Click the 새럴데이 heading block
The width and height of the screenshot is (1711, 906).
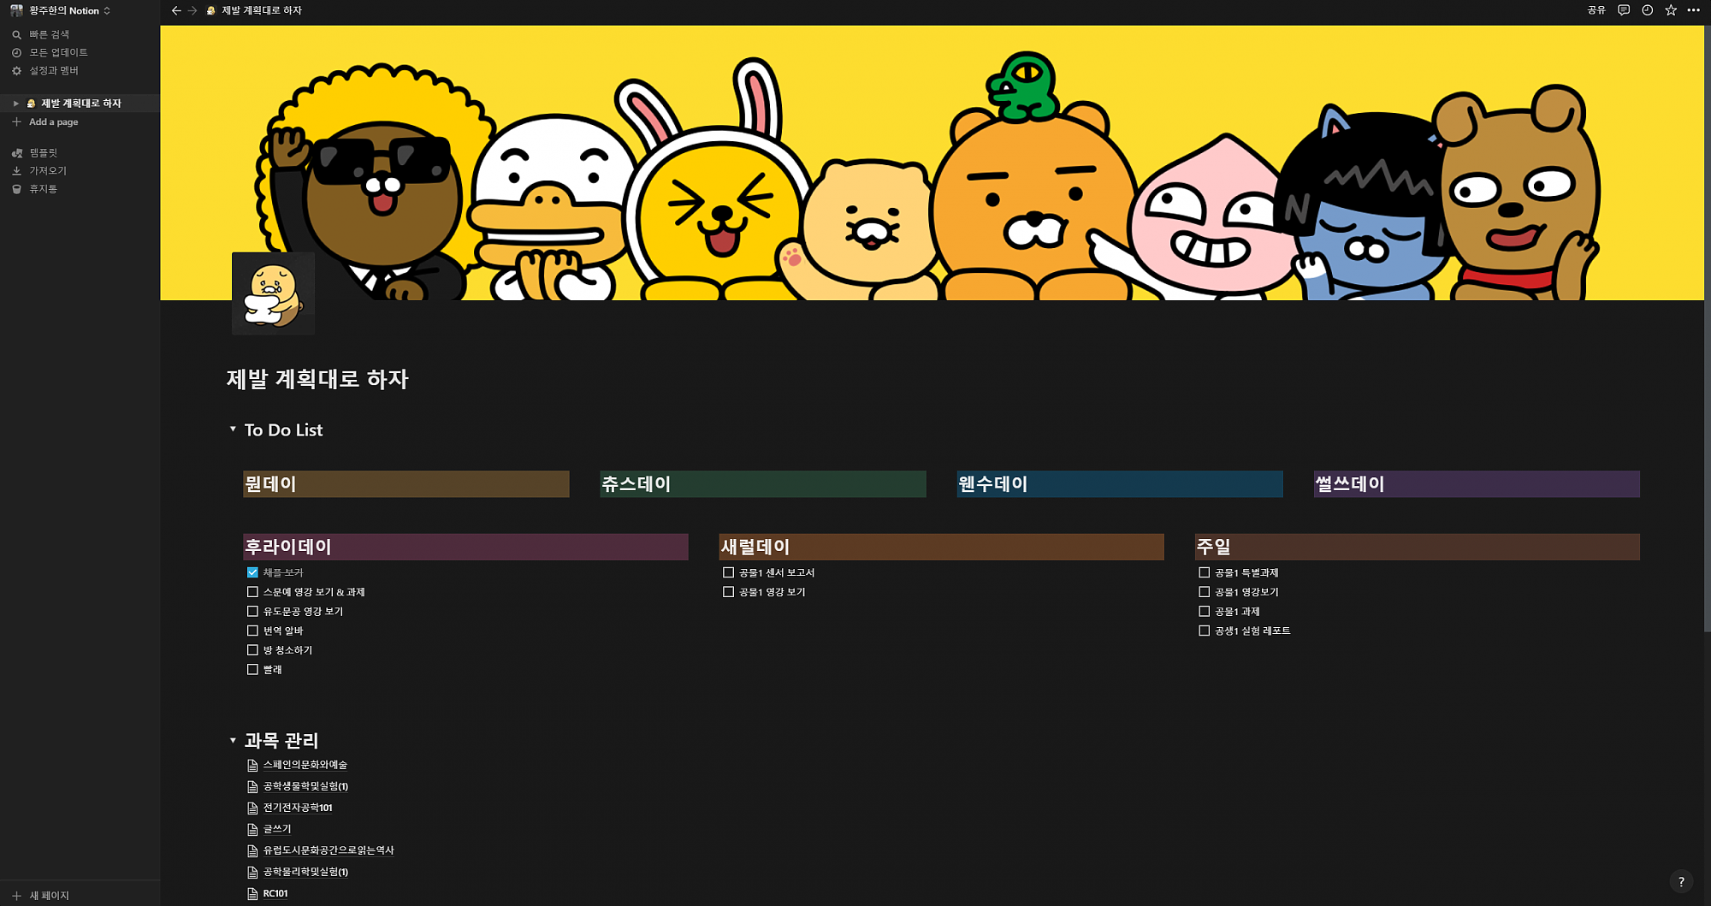point(941,547)
